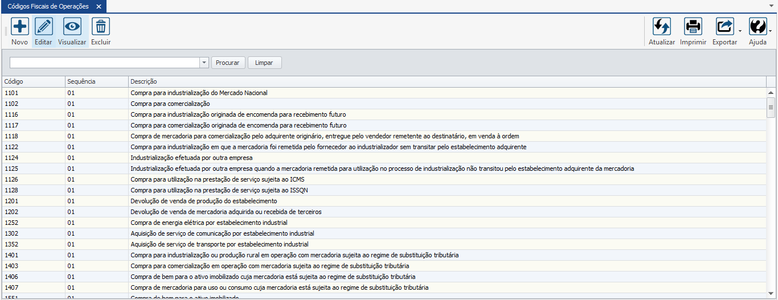This screenshot has width=778, height=300.
Task: Click the Excluir trash icon
Action: coord(101,27)
